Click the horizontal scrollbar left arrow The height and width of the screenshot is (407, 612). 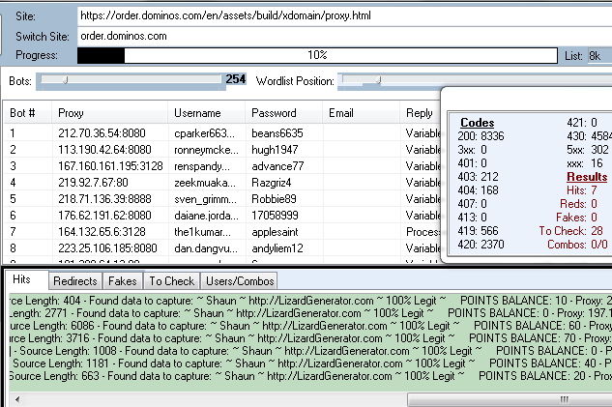click(17, 399)
